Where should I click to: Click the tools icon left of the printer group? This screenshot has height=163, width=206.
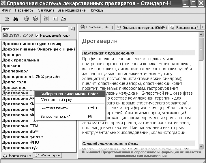pyautogui.click(x=46, y=19)
